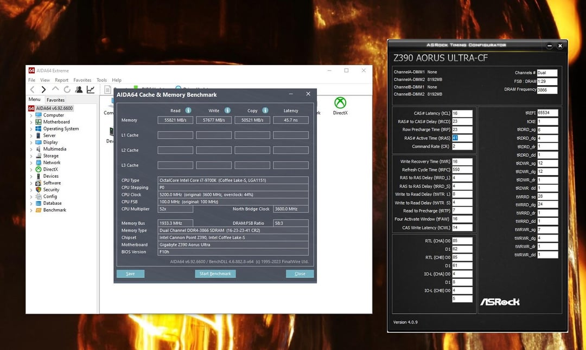Open the File menu

(32, 80)
